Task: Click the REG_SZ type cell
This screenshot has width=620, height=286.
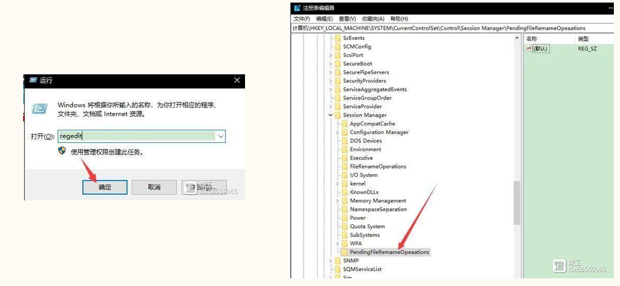Action: 587,49
